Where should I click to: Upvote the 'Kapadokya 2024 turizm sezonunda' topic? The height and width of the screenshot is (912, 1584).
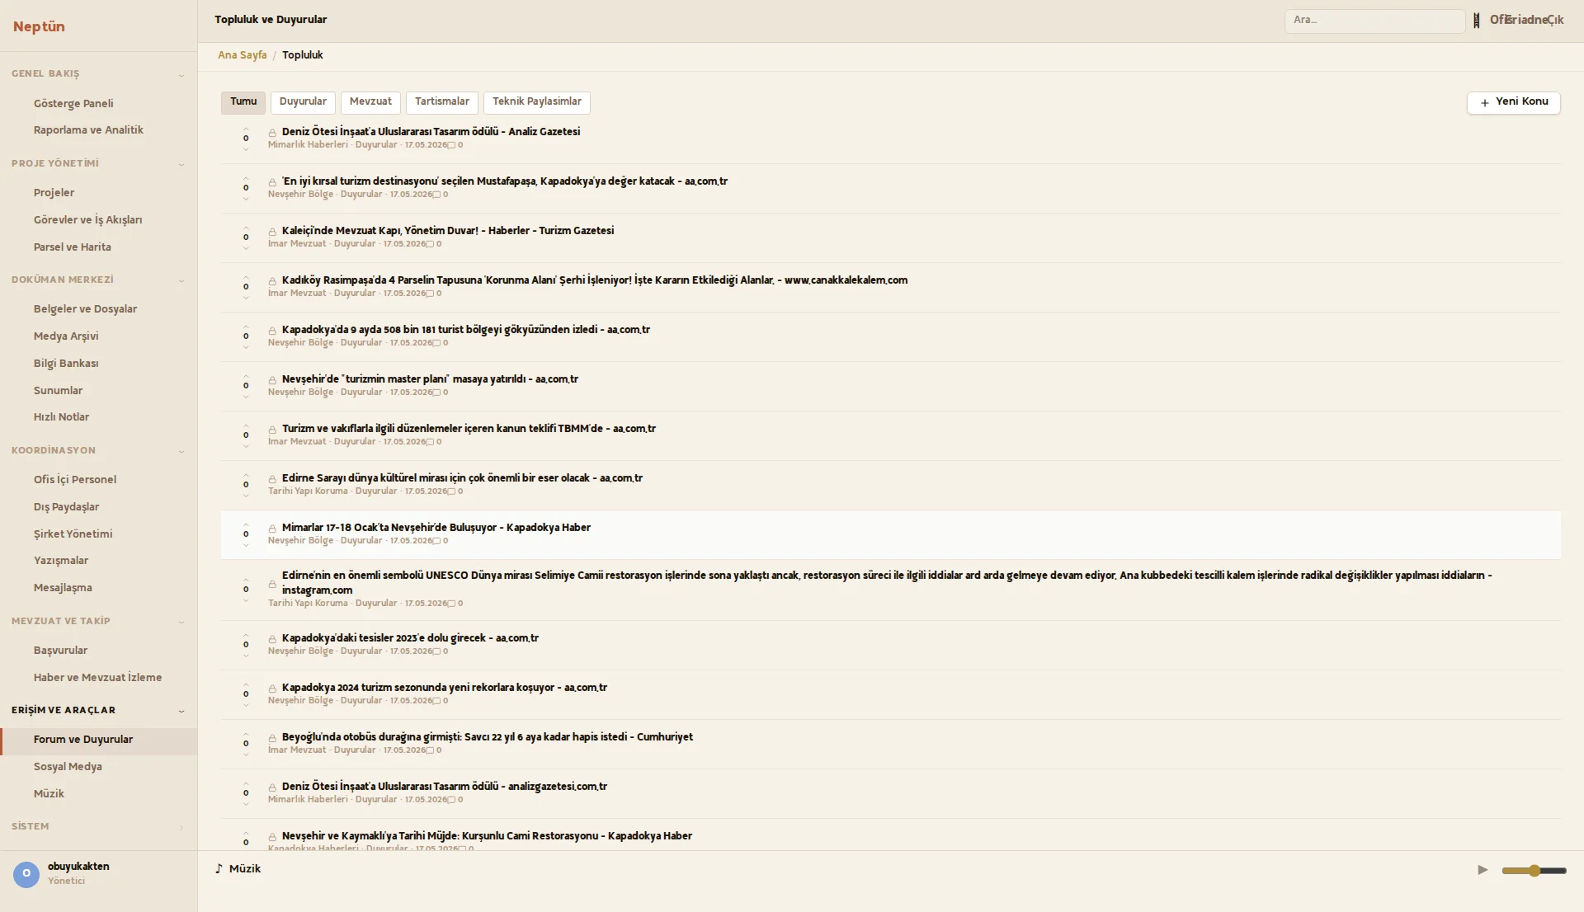[246, 684]
